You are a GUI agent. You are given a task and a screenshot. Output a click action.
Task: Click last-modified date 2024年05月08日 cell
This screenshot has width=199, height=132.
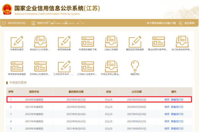pyautogui.click(x=76, y=107)
